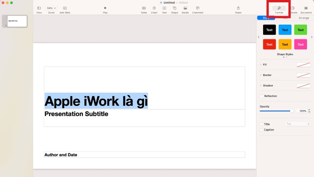The image size is (314, 177).
Task: Apply the green Text shape style
Action: [301, 30]
